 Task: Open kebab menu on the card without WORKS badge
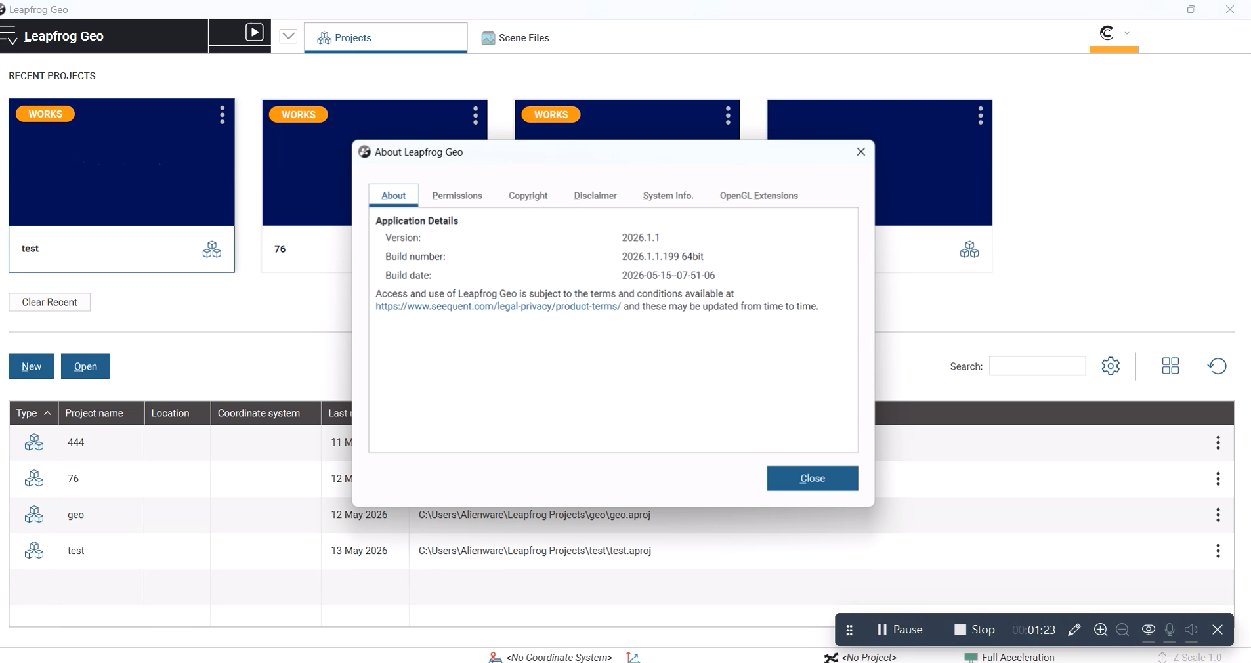click(981, 116)
